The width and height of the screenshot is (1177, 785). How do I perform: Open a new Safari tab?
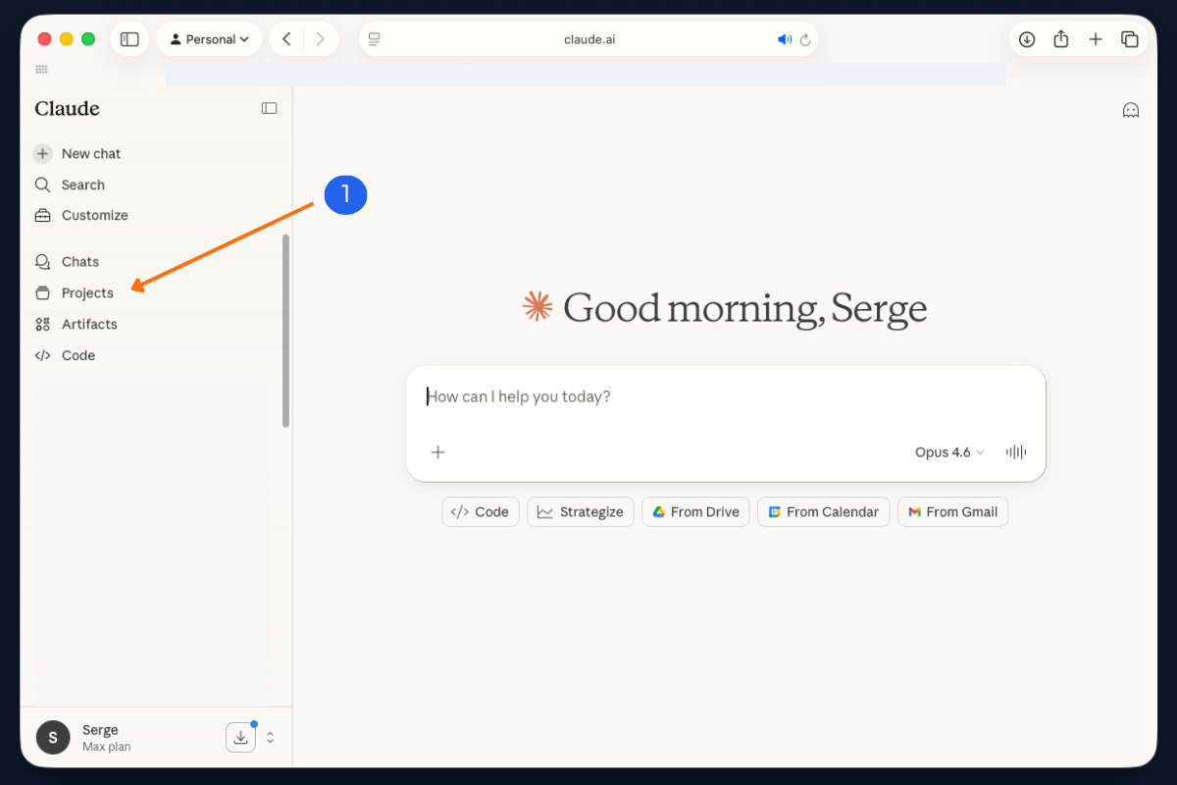coord(1096,39)
